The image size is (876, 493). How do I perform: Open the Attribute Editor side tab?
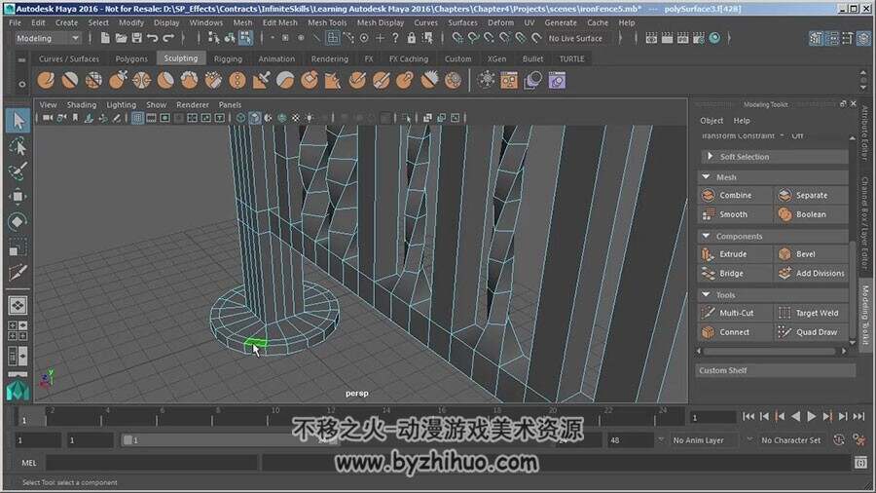[865, 132]
